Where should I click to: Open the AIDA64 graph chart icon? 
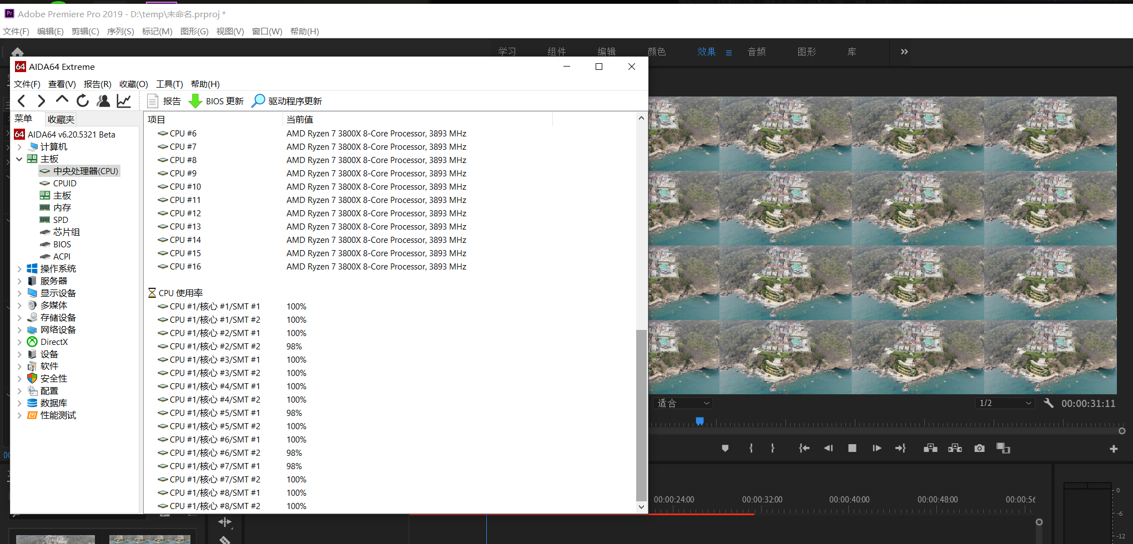(124, 101)
